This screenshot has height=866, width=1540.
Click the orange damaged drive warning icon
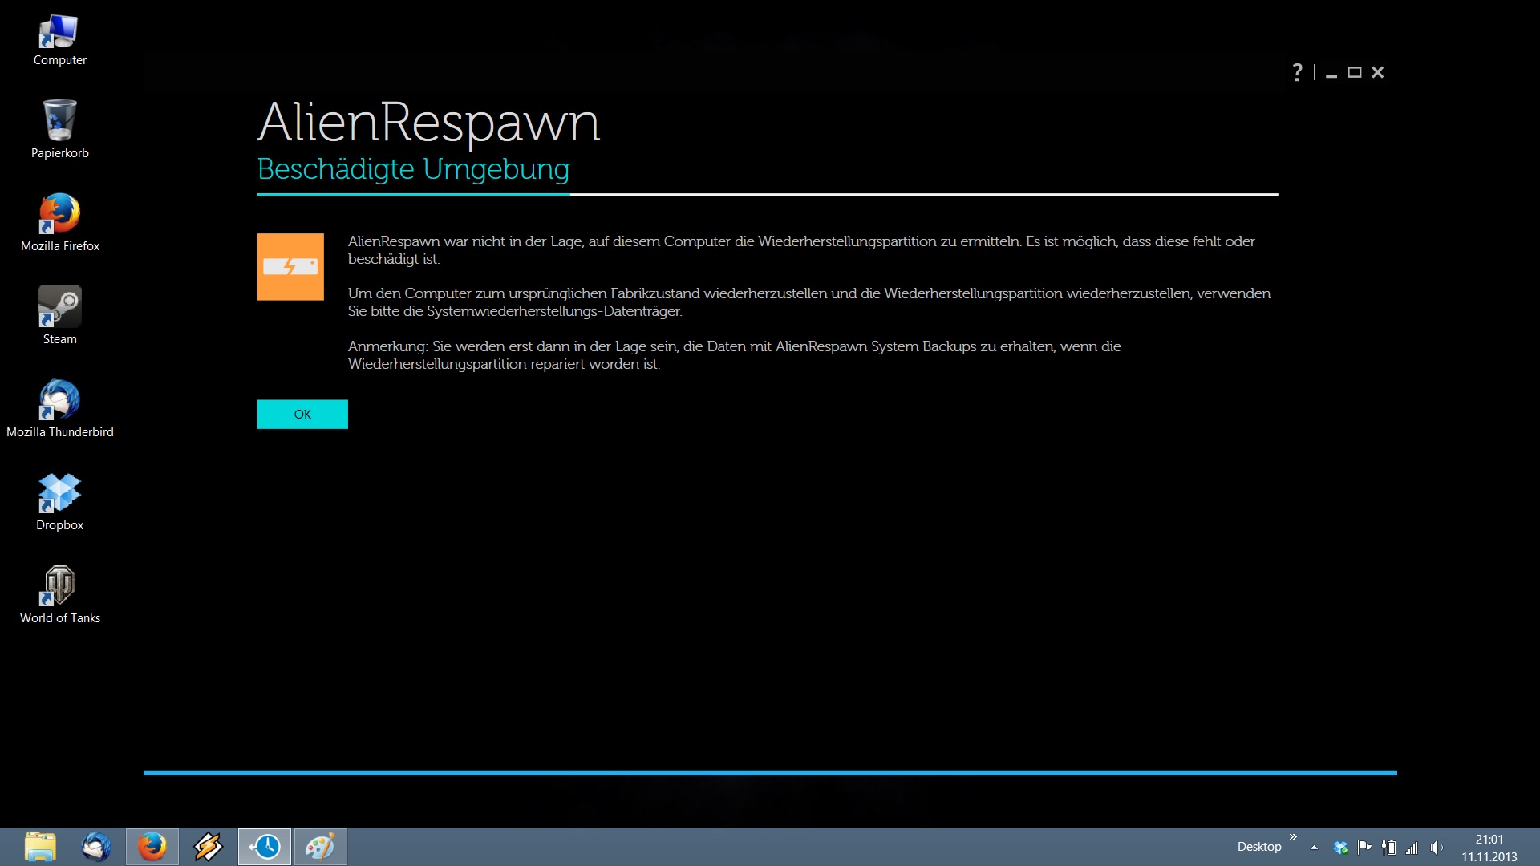click(x=290, y=267)
